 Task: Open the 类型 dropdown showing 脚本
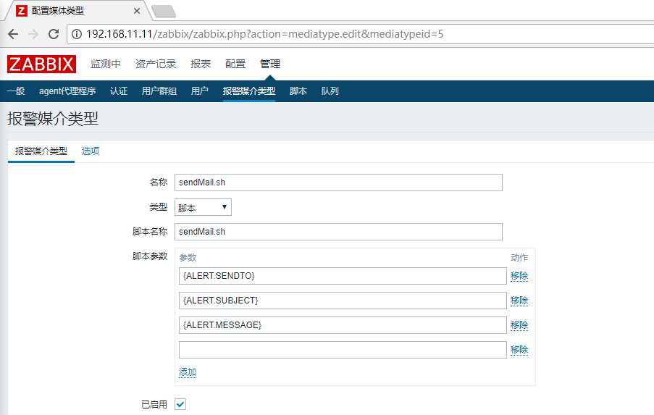203,207
